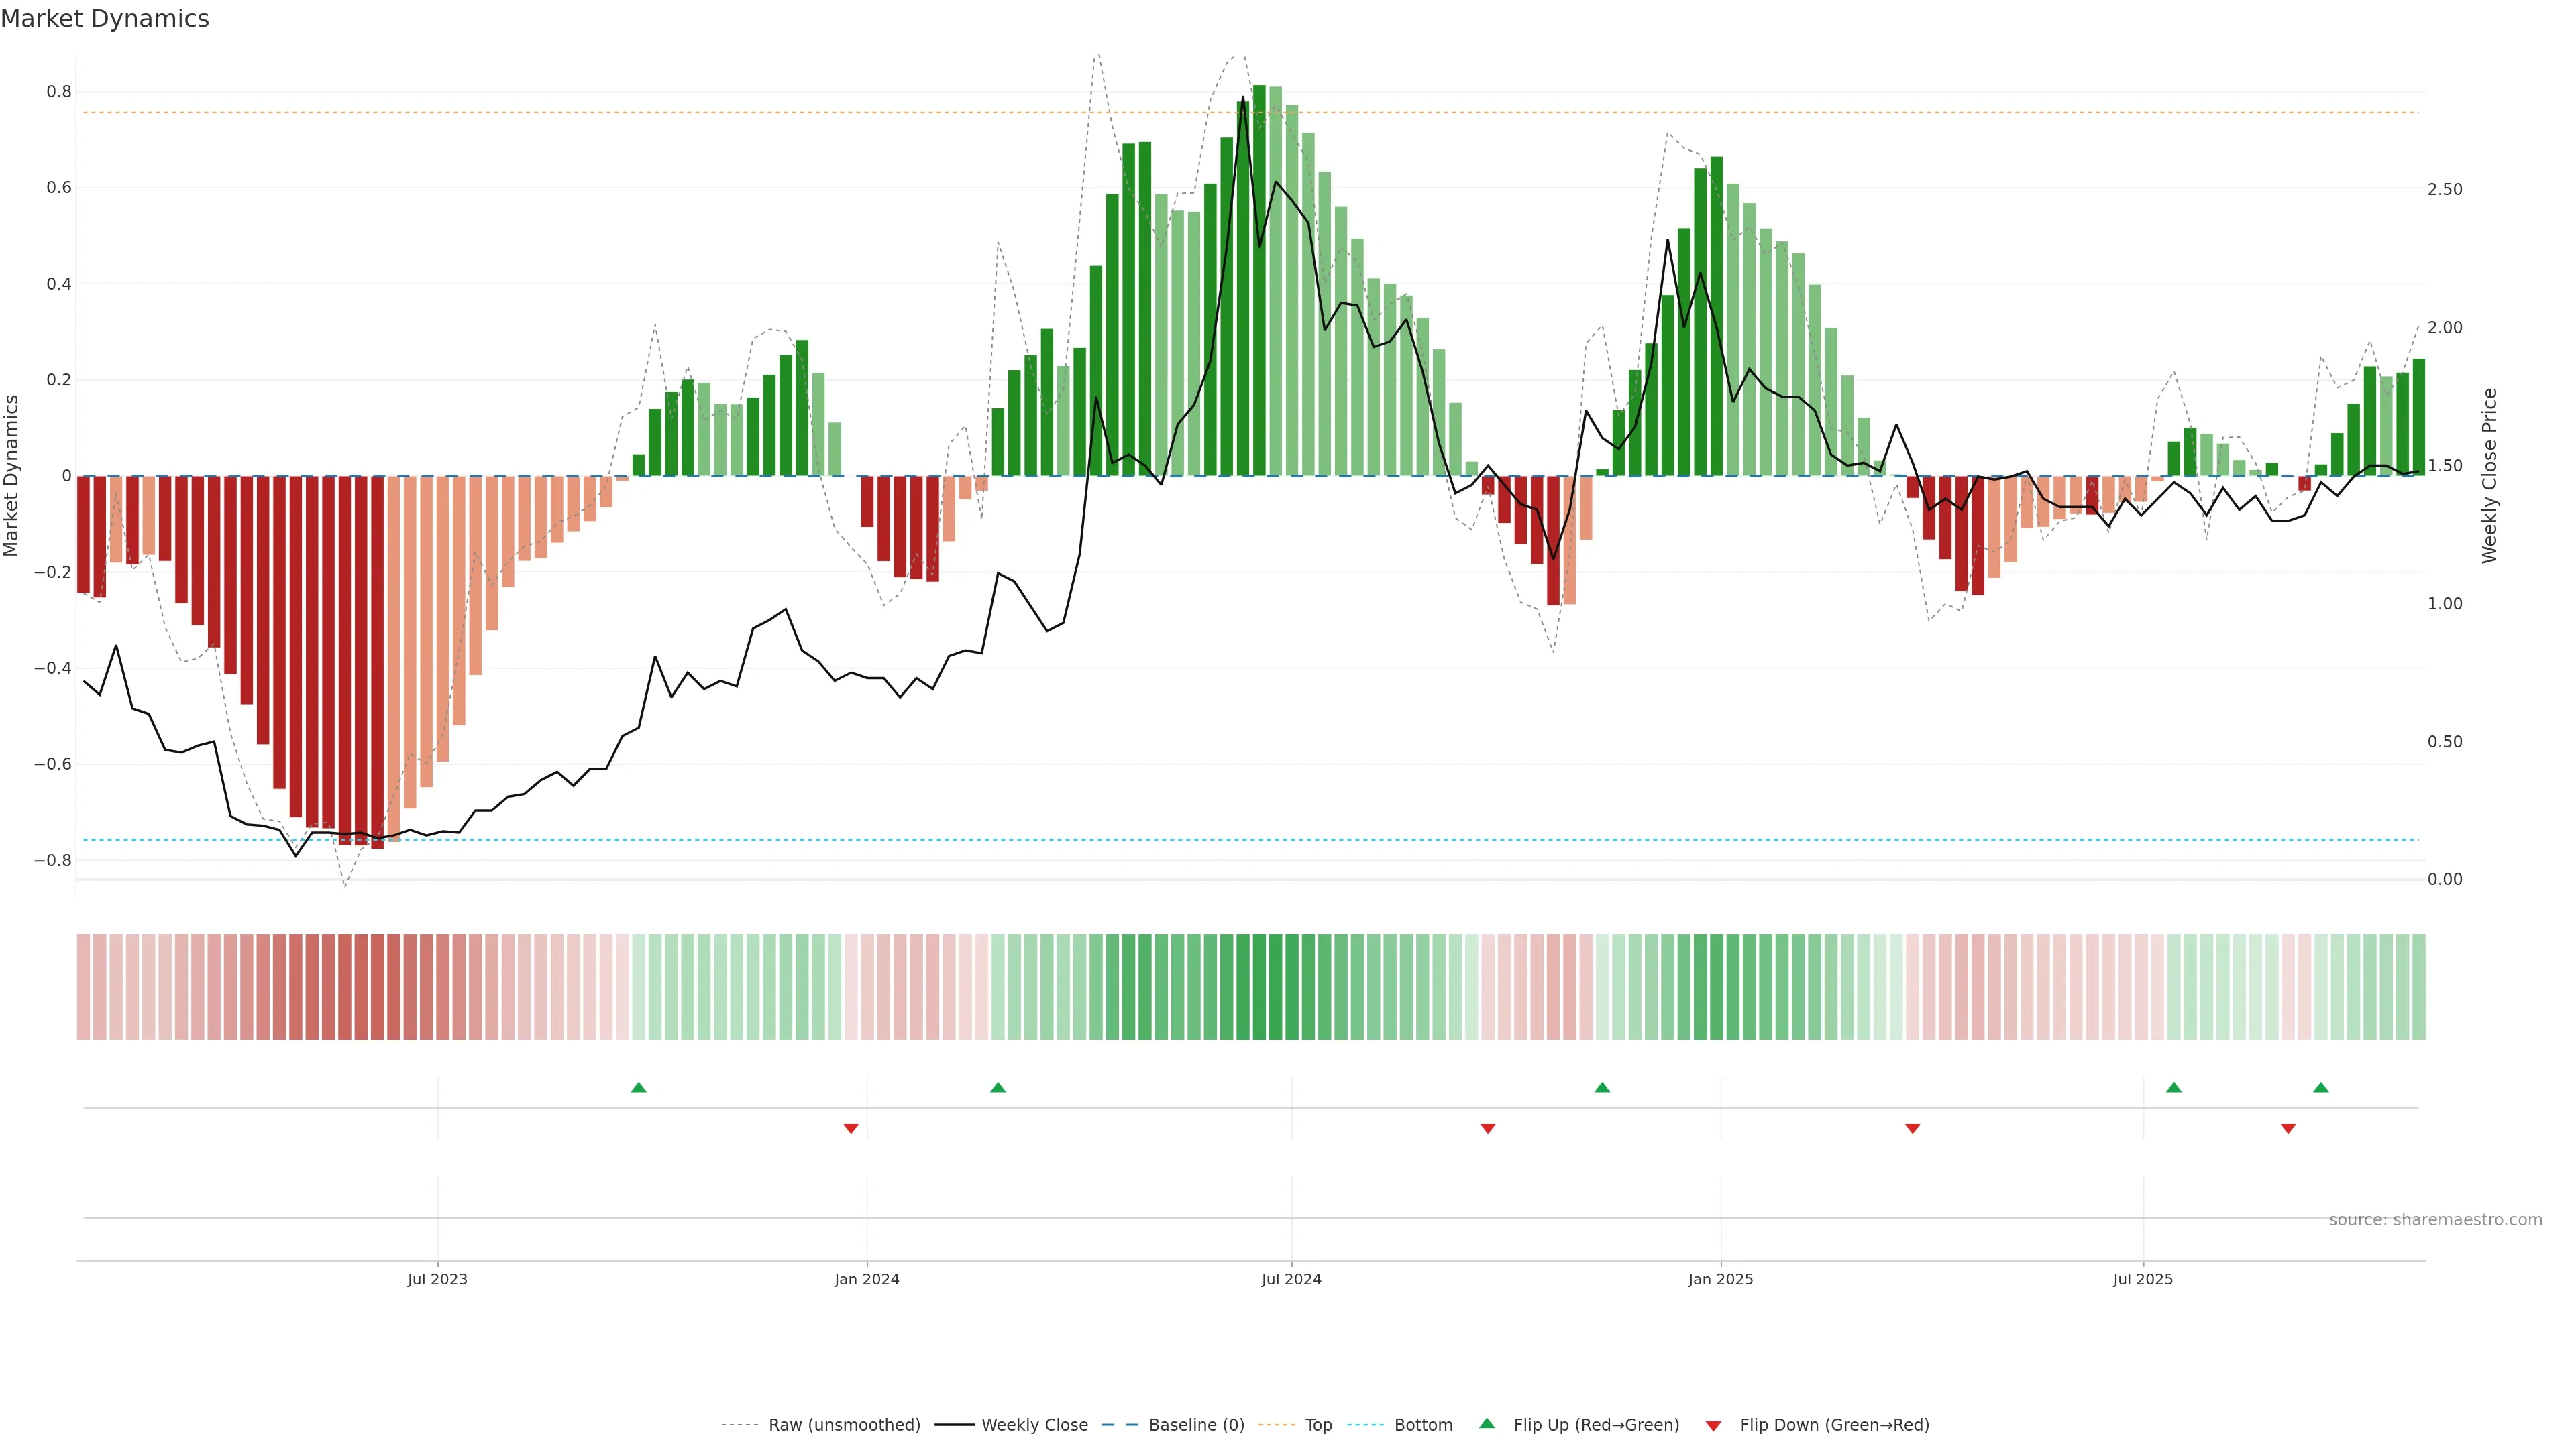Toggle Flip Down (Green→Red) legend item
Screen dimensions: 2576x1448
1834,1425
